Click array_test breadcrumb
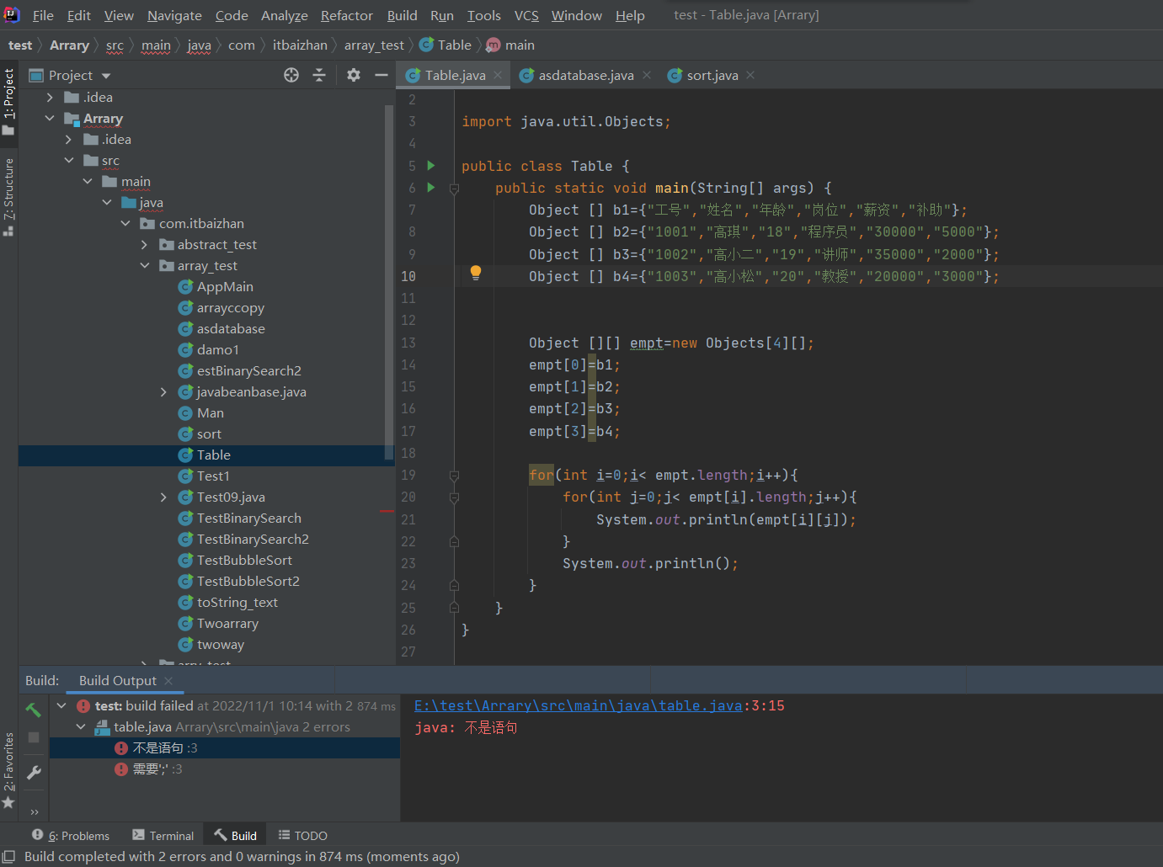The image size is (1163, 867). pyautogui.click(x=374, y=45)
